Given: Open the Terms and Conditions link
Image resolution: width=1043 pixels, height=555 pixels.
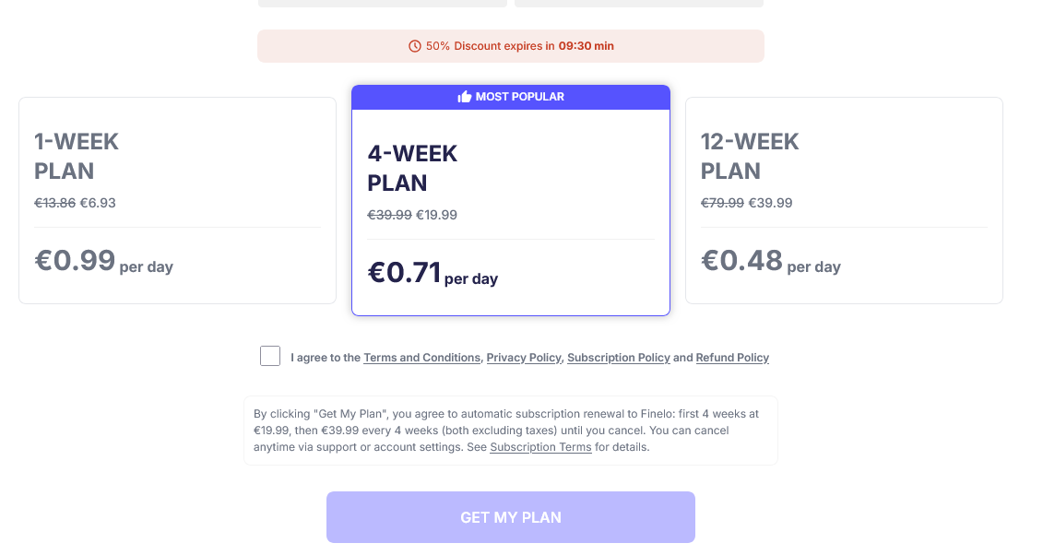Looking at the screenshot, I should (421, 358).
